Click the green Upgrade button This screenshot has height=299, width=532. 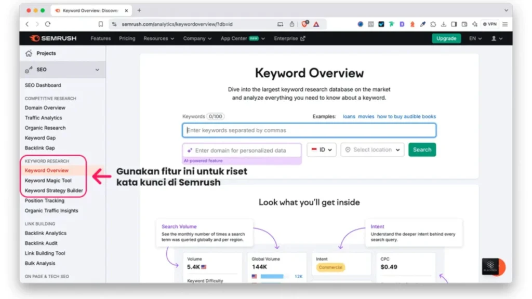tap(446, 38)
